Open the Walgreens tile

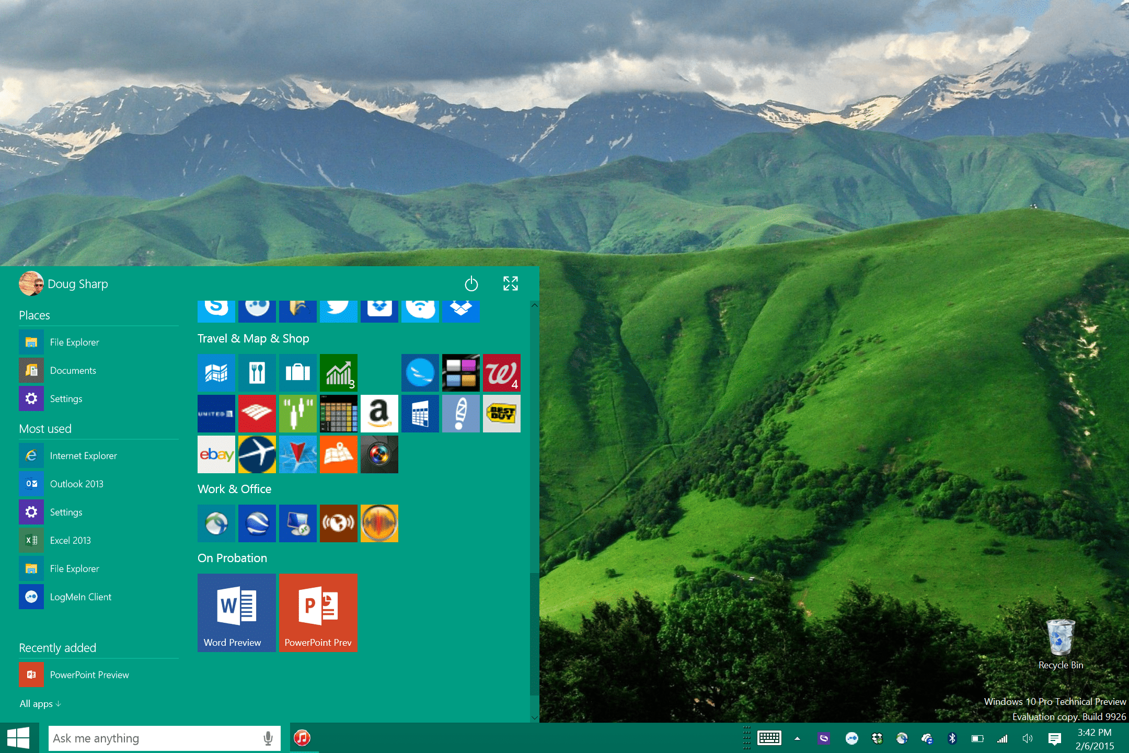point(501,373)
